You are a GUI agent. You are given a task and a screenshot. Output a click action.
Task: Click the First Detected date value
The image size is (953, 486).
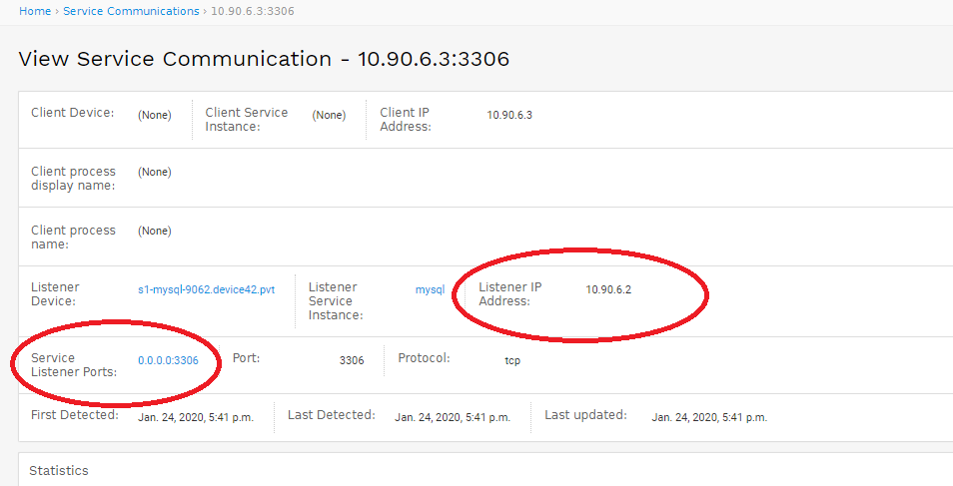(x=196, y=417)
